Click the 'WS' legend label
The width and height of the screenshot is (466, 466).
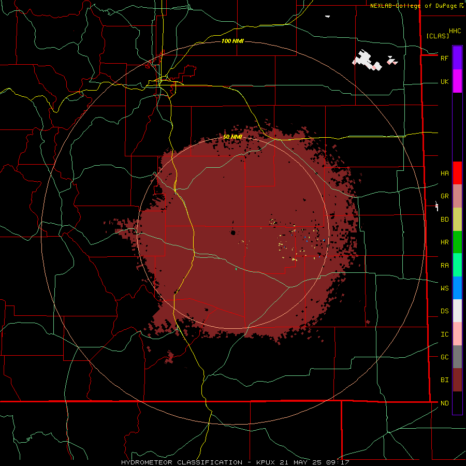(444, 288)
